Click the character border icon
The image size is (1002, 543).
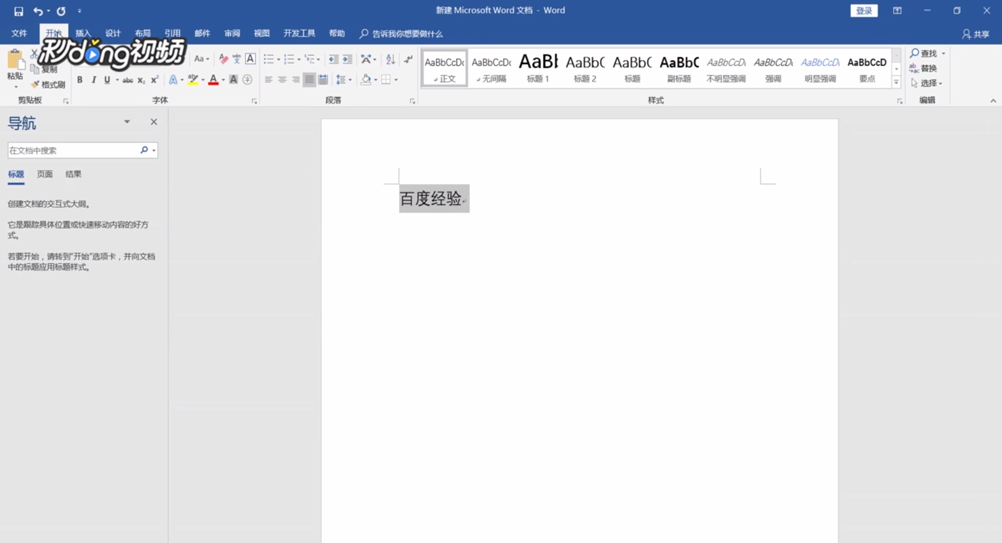[x=250, y=59]
